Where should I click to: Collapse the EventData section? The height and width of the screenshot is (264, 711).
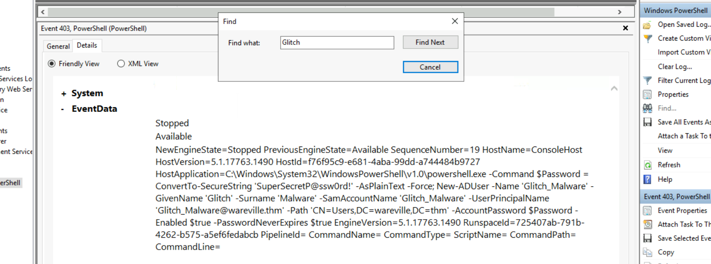click(63, 109)
